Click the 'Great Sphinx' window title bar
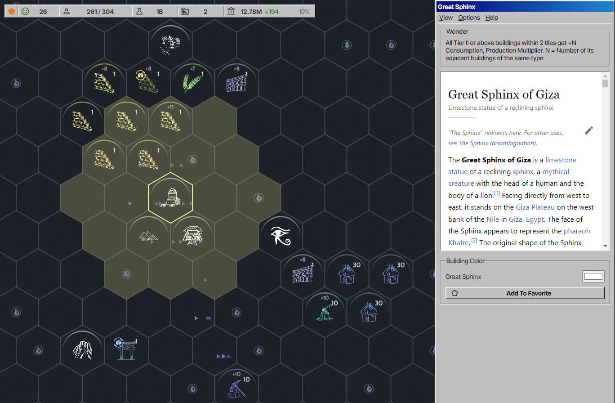 tap(525, 6)
